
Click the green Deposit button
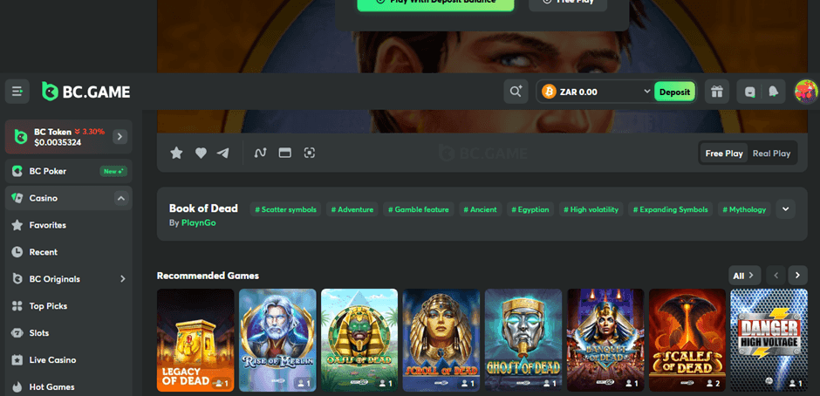(674, 92)
